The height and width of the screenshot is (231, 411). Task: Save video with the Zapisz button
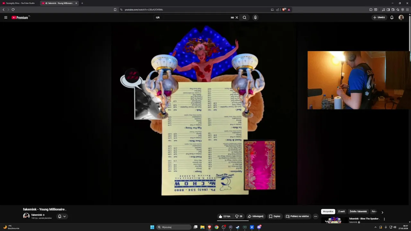pyautogui.click(x=275, y=216)
